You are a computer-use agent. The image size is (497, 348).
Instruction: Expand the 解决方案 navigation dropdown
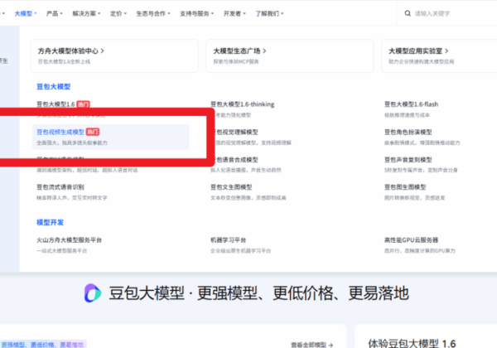click(86, 13)
